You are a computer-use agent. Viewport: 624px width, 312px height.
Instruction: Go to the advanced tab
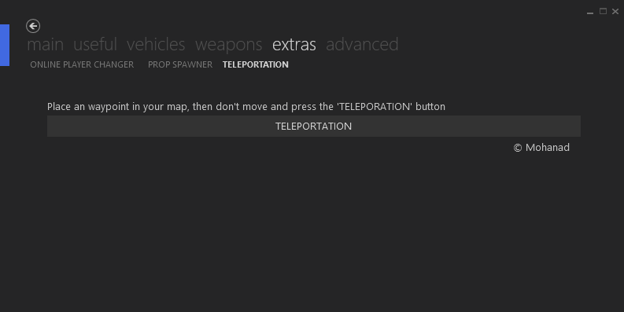coord(362,45)
